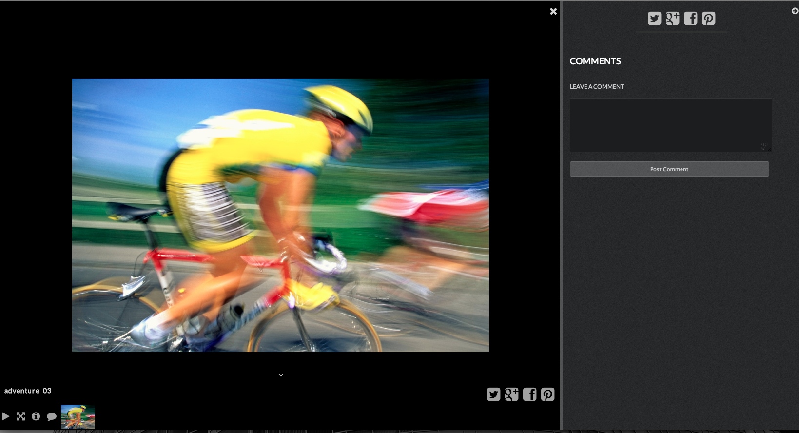The image size is (799, 433).
Task: Click the COMMENTS heading
Action: (x=595, y=61)
